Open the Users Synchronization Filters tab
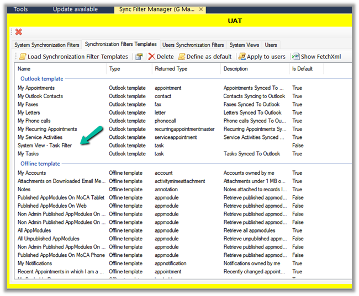359x296 pixels. 193,45
